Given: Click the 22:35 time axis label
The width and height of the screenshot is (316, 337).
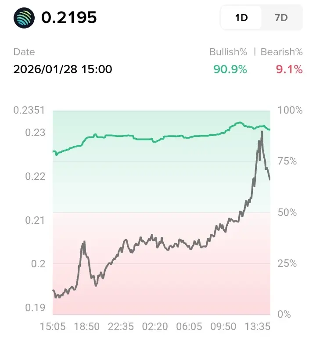Looking at the screenshot, I should coord(121,326).
